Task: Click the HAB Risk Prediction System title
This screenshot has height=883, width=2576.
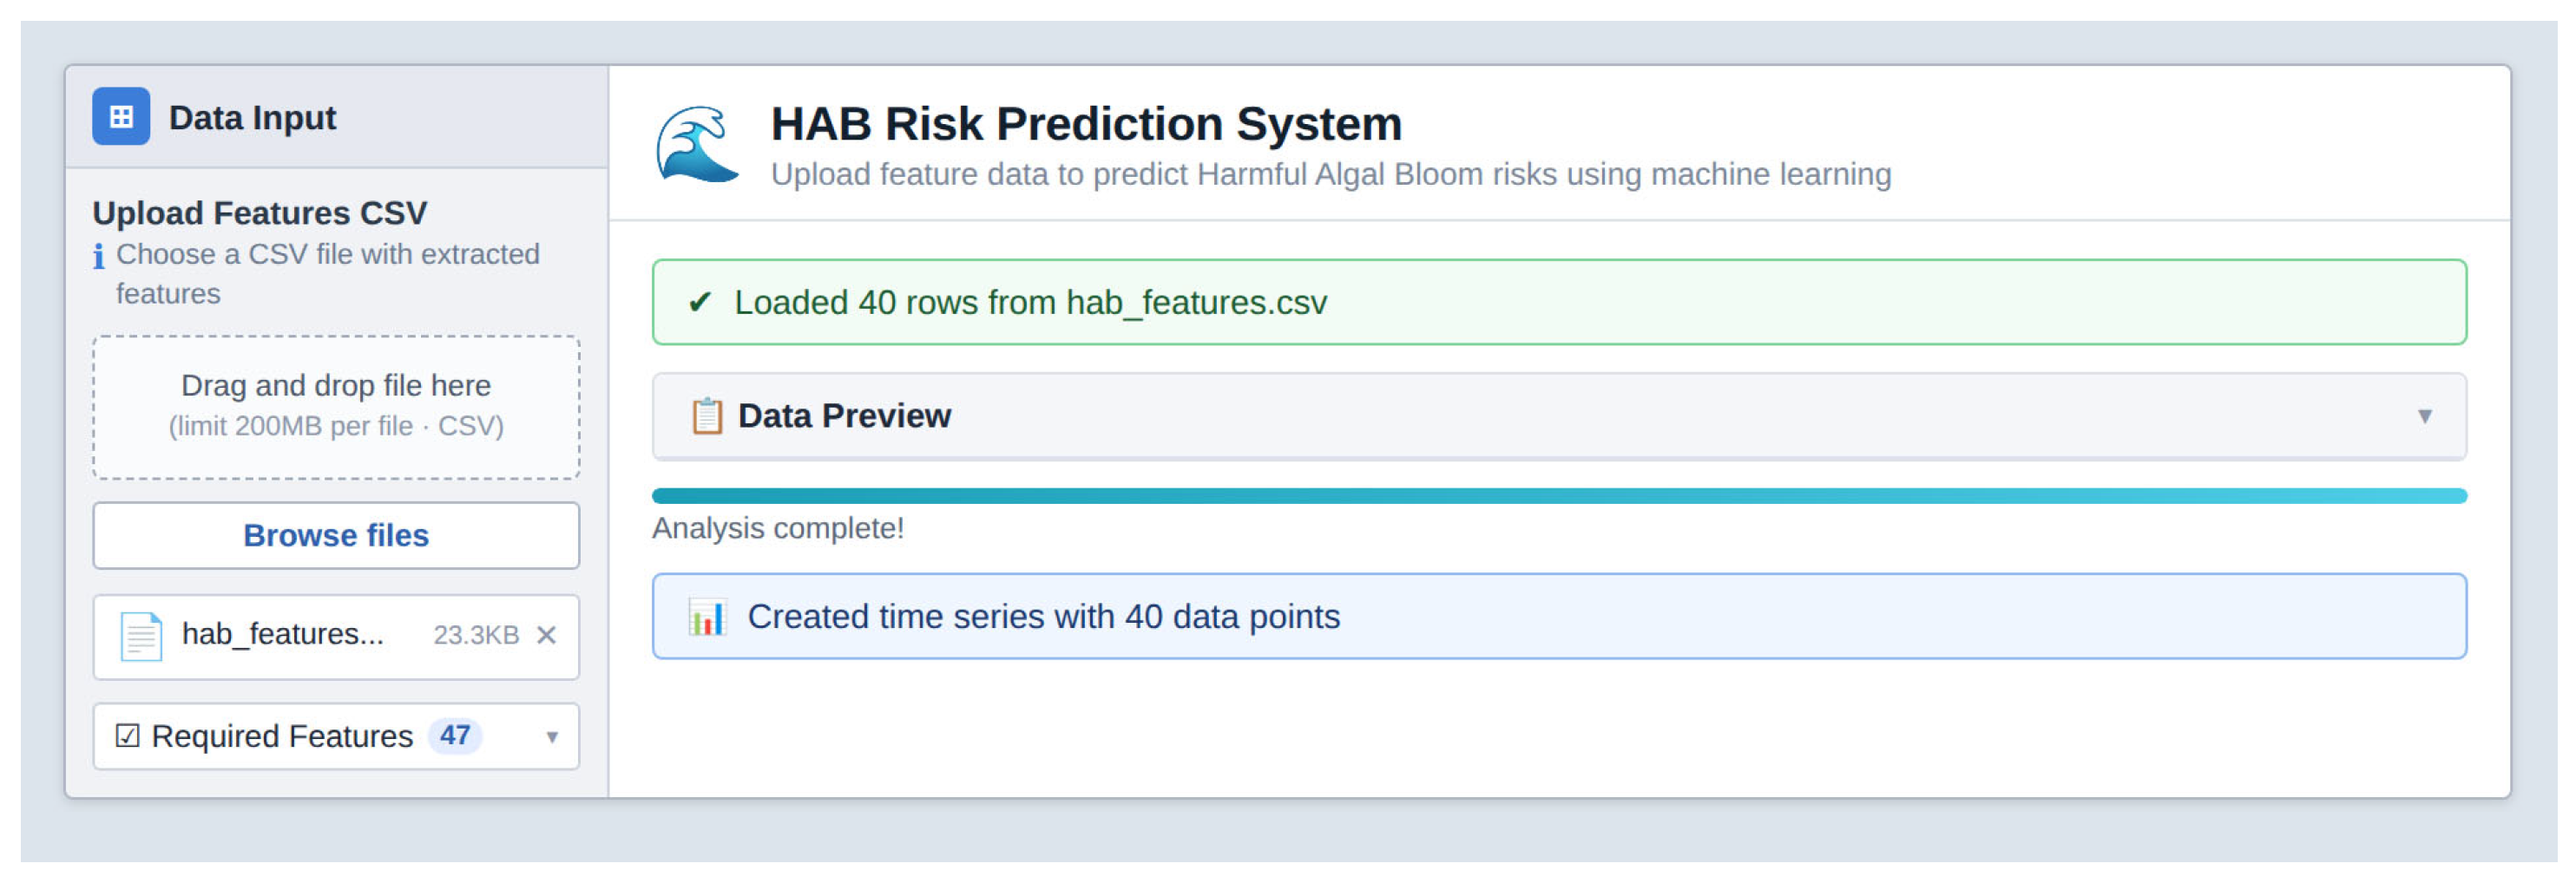Action: pyautogui.click(x=1086, y=124)
